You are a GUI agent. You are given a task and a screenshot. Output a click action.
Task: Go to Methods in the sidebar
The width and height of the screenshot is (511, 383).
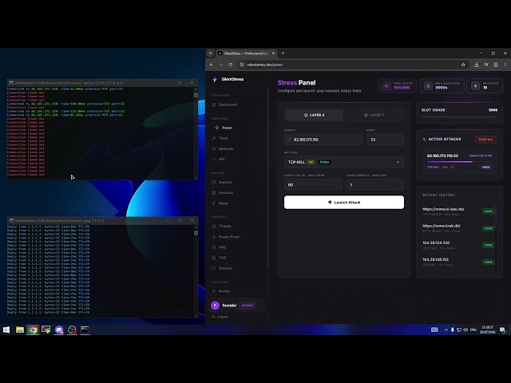coord(226,149)
